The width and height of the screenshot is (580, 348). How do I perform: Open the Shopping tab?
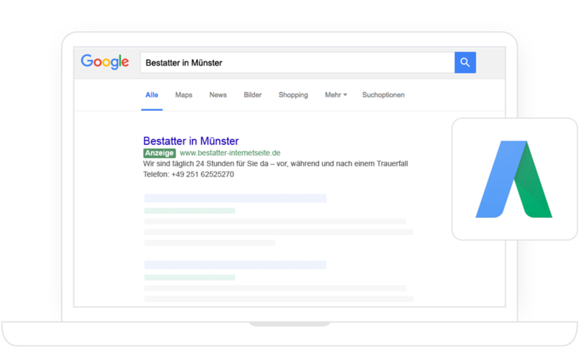point(293,95)
